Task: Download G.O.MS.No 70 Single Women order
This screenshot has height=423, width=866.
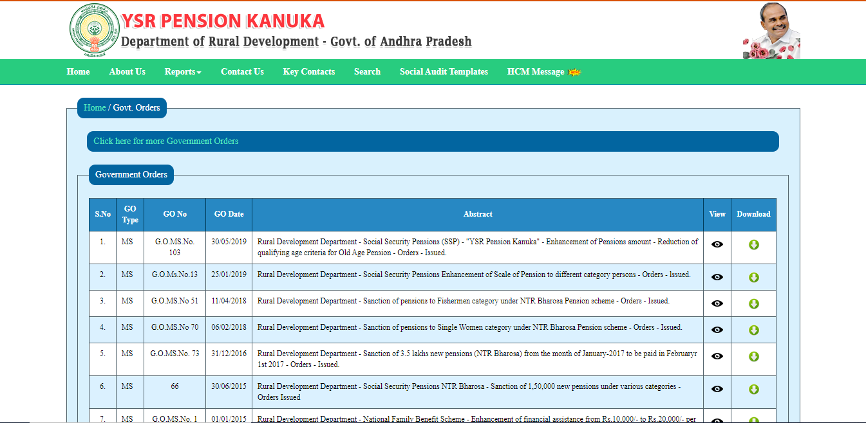Action: click(754, 330)
